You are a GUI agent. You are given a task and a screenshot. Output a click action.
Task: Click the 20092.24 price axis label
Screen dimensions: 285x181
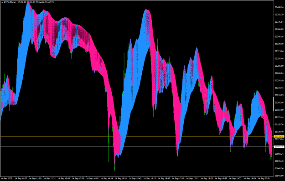(279, 154)
